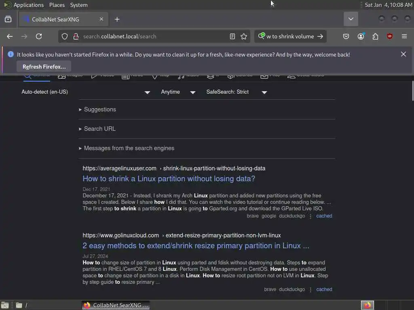The image size is (414, 310).
Task: Click the Firefox workspace icon in bottom-right tray
Action: pyautogui.click(x=368, y=305)
